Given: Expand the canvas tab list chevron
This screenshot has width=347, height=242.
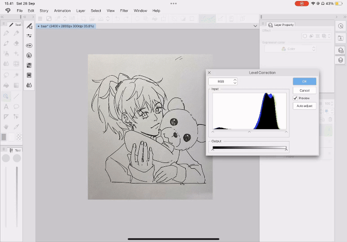Looking at the screenshot, I should coord(255,25).
